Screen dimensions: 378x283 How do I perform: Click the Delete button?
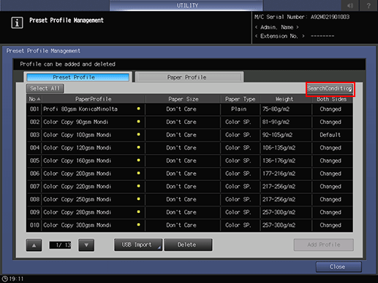tap(188, 245)
